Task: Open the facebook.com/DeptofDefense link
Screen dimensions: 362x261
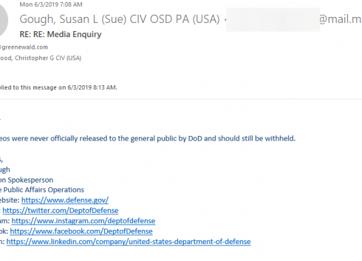Action: [x=81, y=231]
